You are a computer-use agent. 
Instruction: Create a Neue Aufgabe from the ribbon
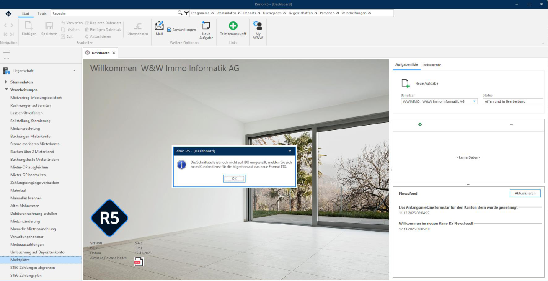pyautogui.click(x=206, y=30)
